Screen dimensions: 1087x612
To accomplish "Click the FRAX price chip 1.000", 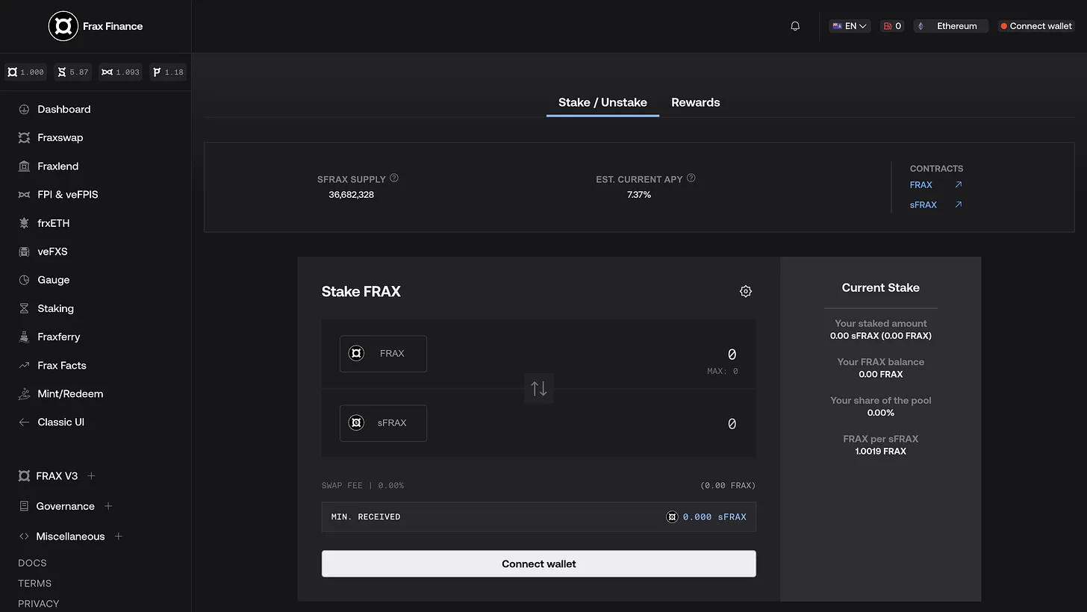I will pos(26,72).
